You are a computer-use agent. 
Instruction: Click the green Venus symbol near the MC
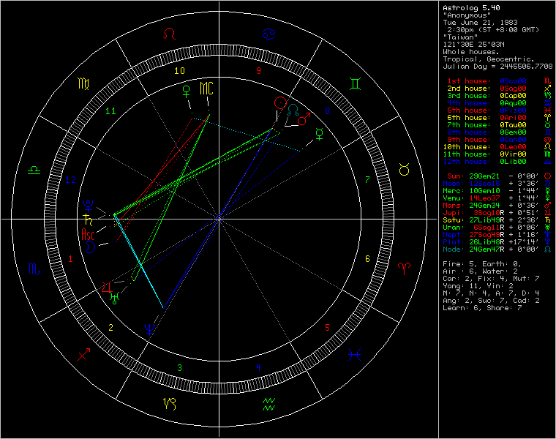(186, 91)
